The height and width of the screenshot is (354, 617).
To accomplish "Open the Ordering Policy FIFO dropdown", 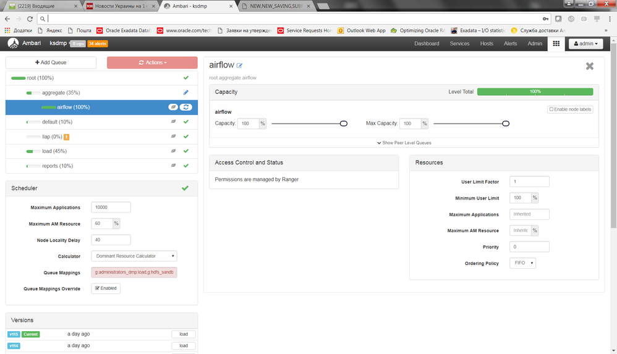I will 522,263.
